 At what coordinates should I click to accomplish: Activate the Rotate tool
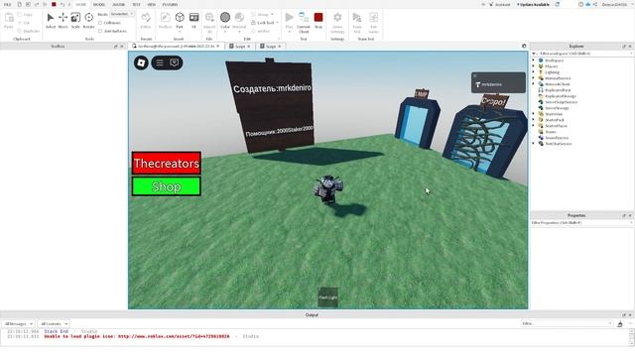88,20
